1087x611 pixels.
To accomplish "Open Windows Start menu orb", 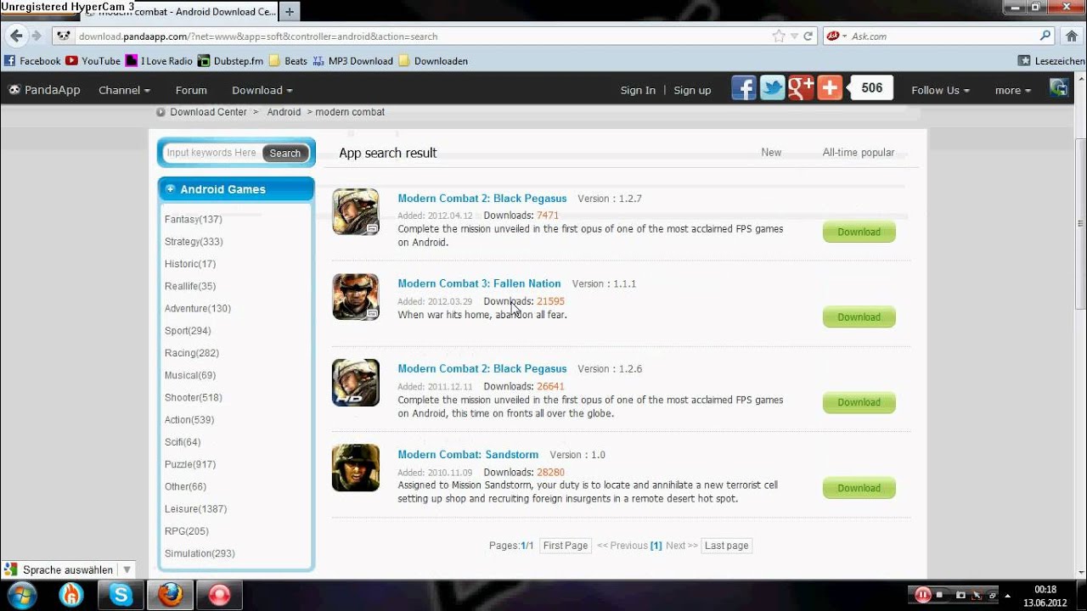I will (21, 595).
